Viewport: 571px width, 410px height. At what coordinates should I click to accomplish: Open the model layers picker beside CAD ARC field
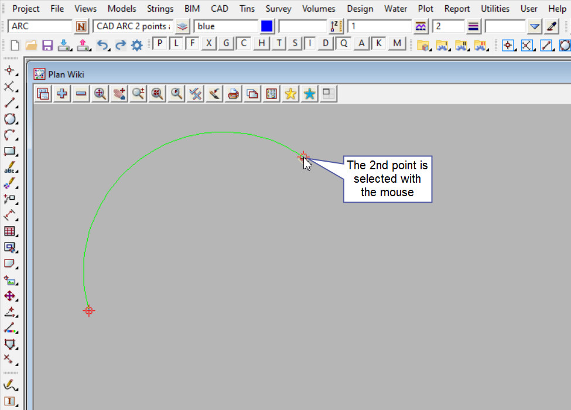point(183,26)
